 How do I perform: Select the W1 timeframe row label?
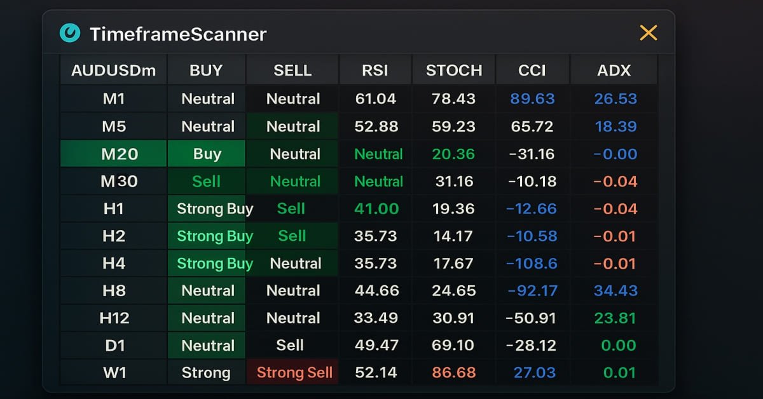(113, 373)
